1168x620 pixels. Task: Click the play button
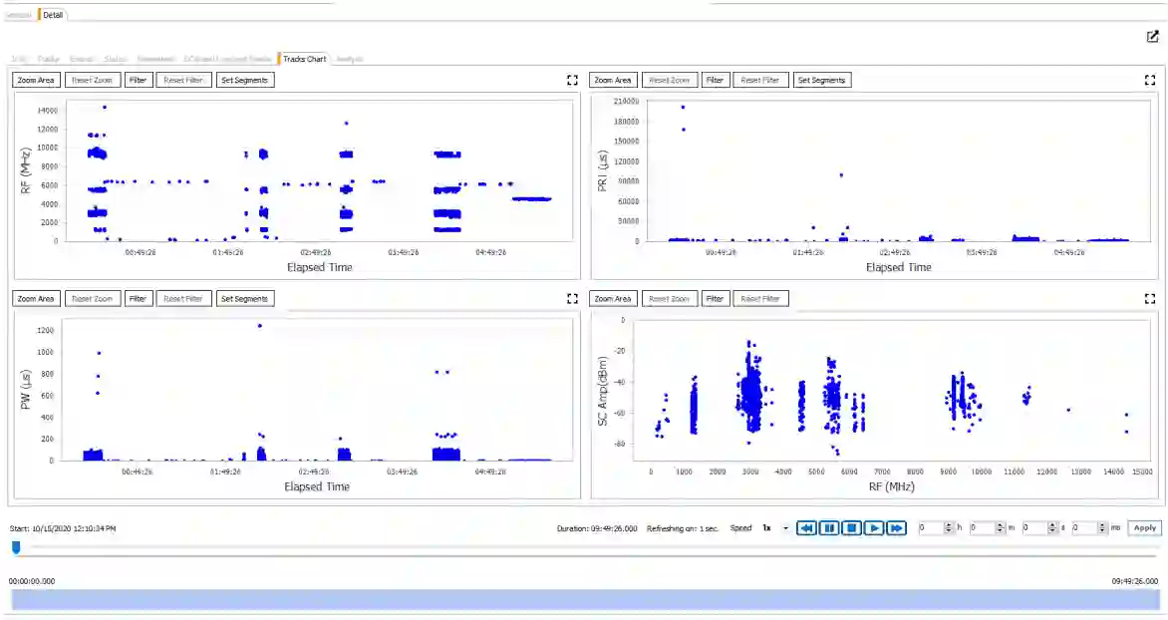(x=874, y=528)
